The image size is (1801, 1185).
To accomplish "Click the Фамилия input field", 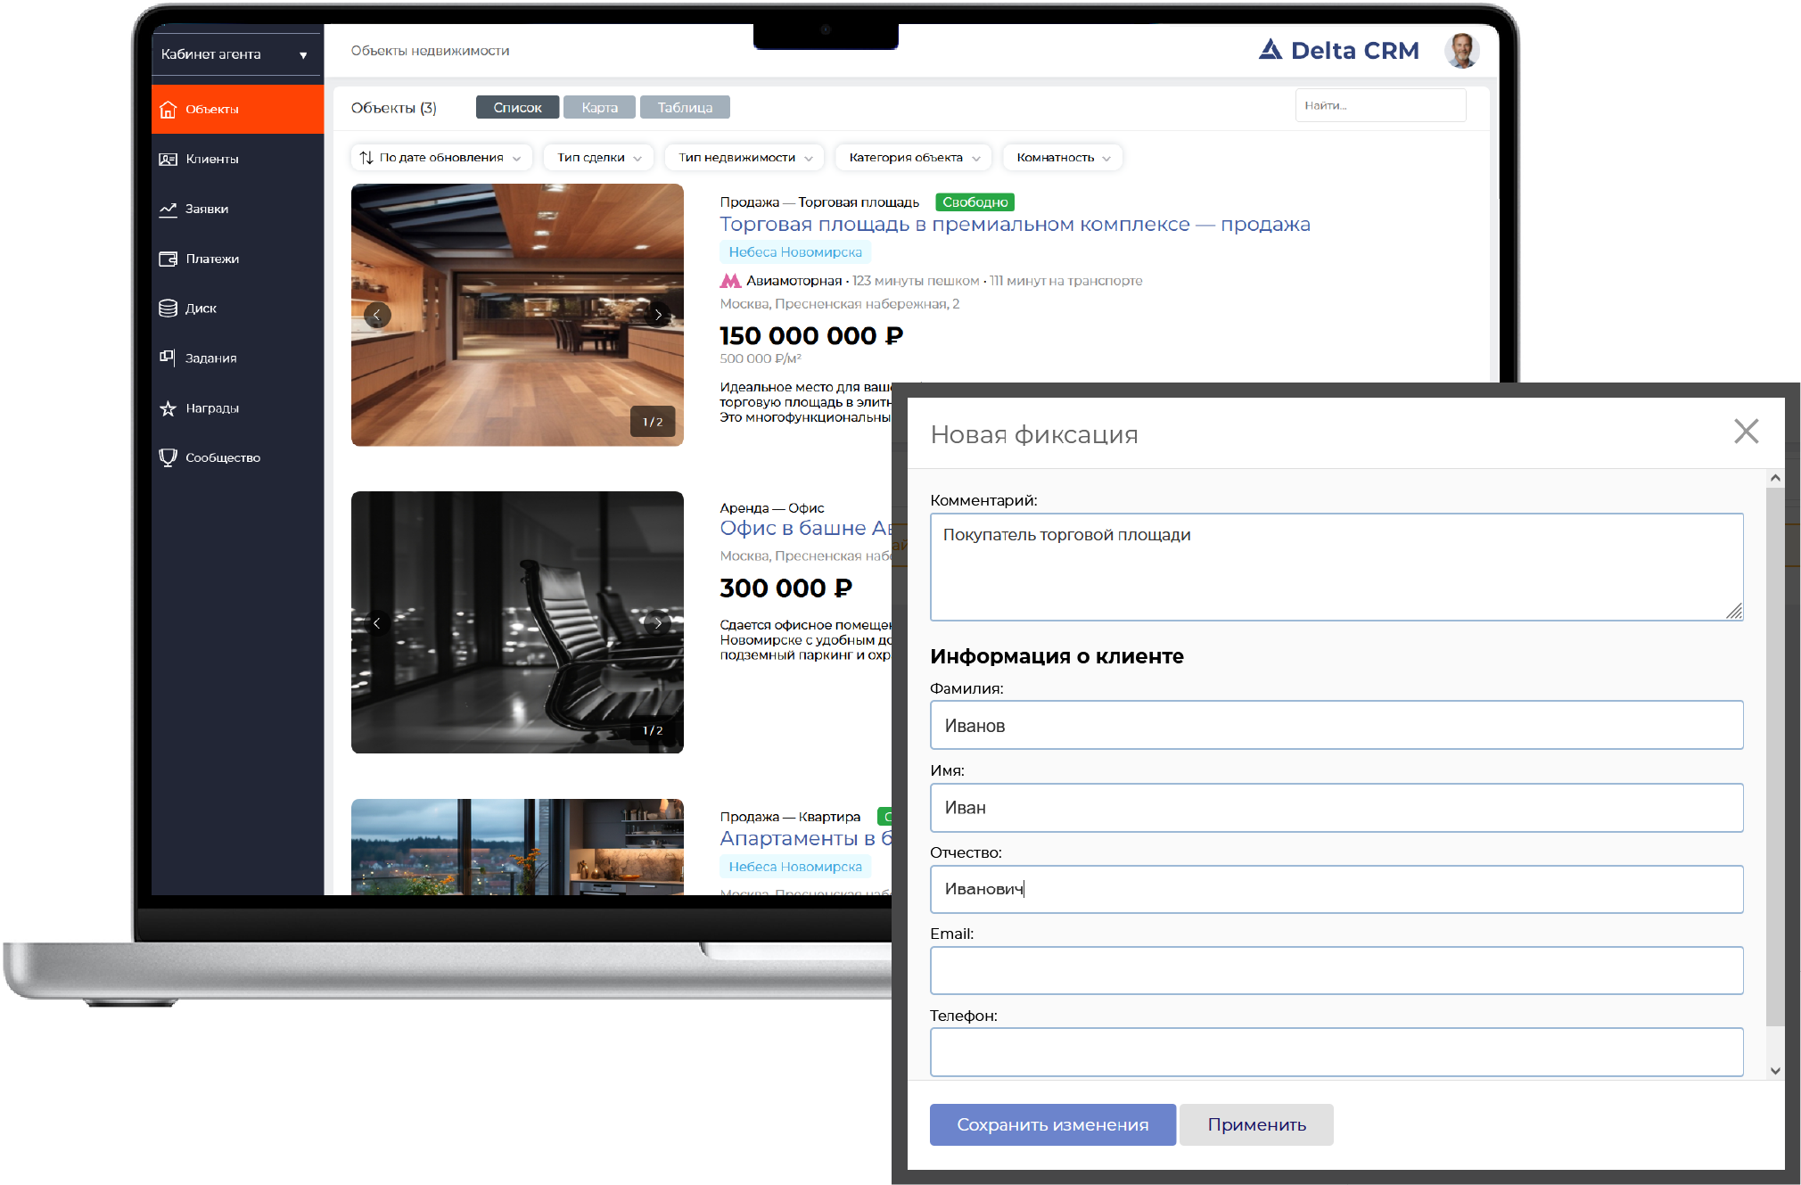I will 1336,726.
